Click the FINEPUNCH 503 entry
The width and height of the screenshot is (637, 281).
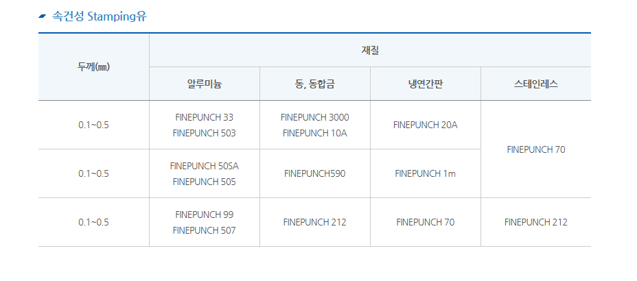point(204,133)
